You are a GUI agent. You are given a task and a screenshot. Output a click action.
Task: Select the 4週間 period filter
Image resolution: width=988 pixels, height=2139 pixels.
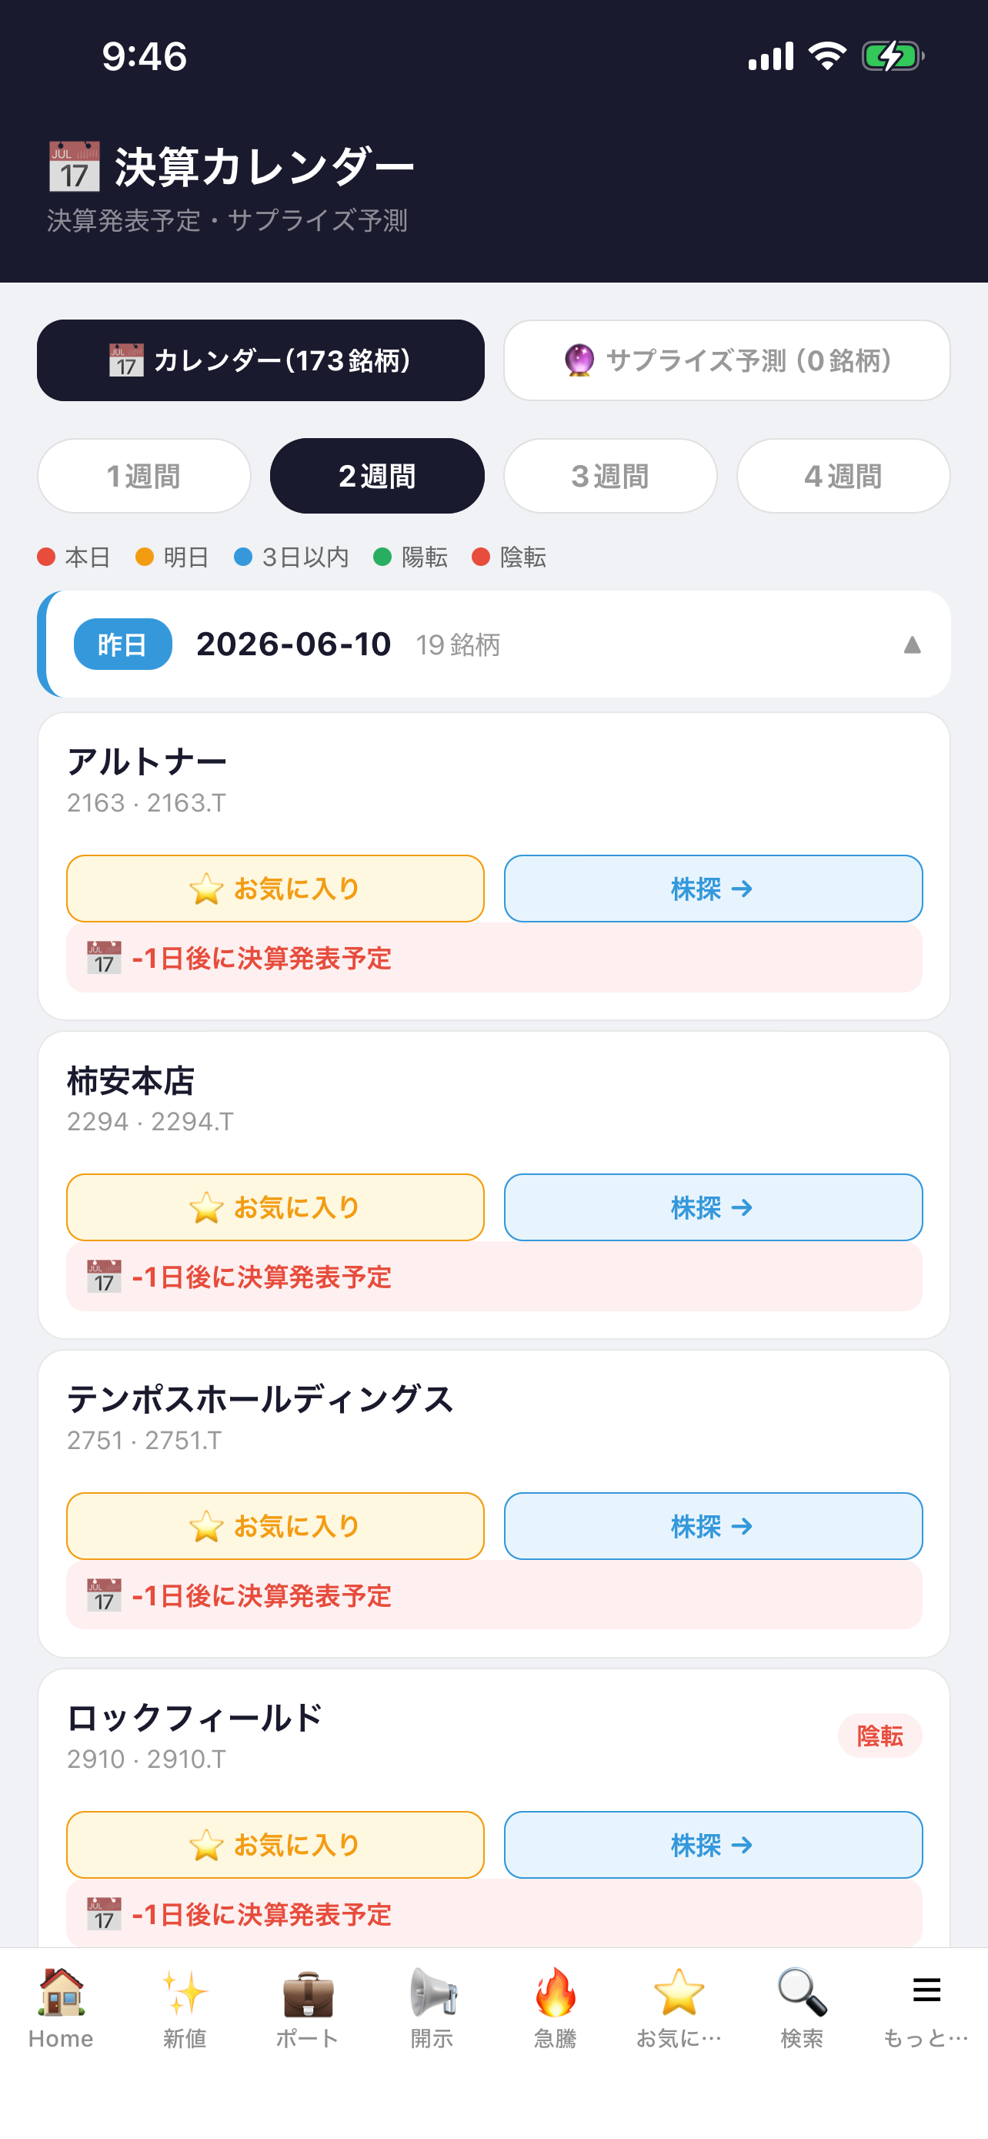click(x=843, y=476)
